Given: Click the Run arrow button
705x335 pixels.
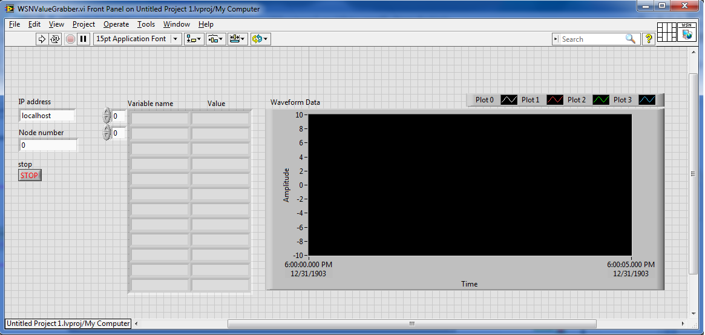Looking at the screenshot, I should pyautogui.click(x=42, y=39).
